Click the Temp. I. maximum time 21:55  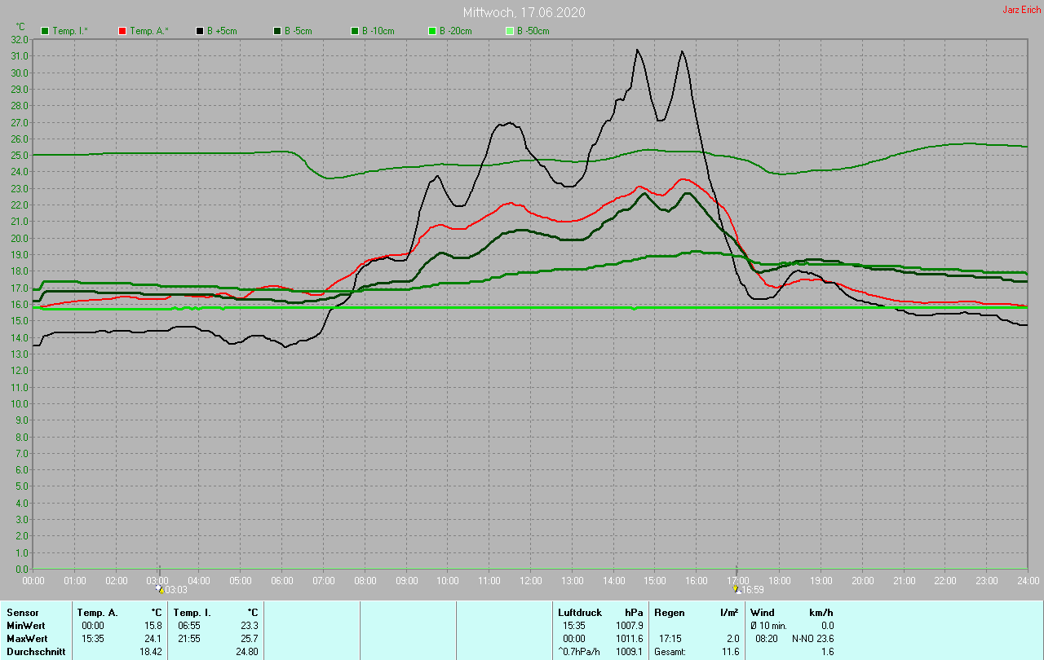189,638
